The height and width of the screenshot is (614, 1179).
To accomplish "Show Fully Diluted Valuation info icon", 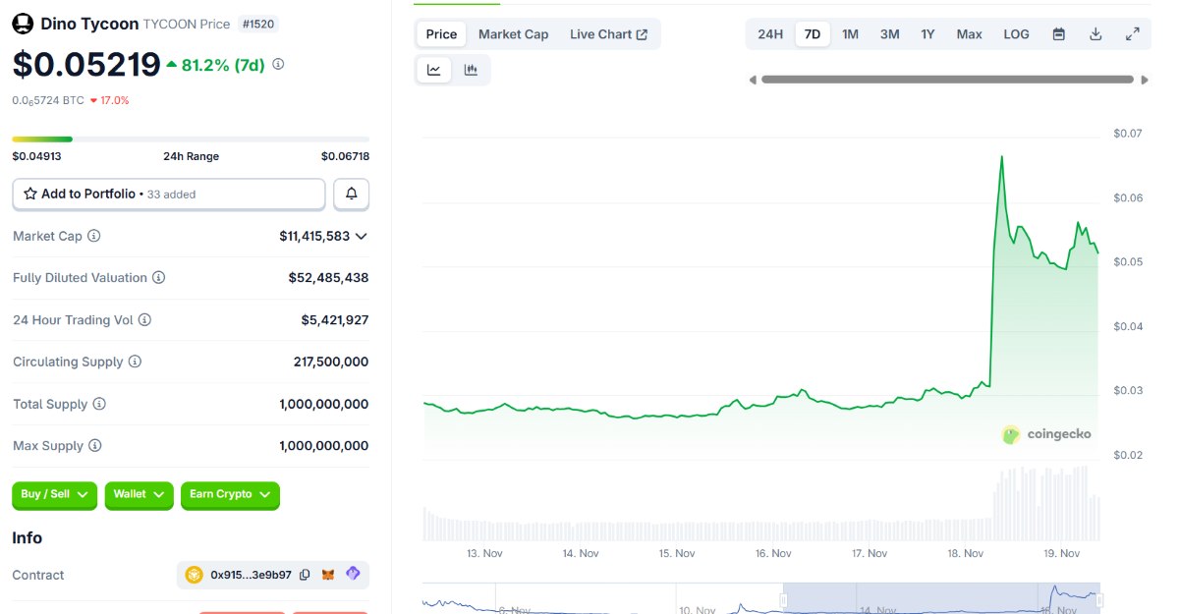I will pos(158,278).
